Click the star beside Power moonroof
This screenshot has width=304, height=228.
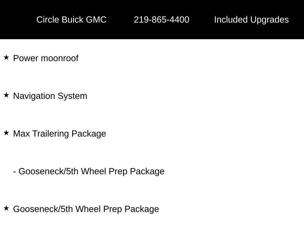[6, 57]
